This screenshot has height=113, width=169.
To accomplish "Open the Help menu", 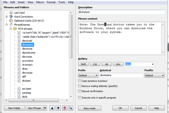I will coord(71,2).
